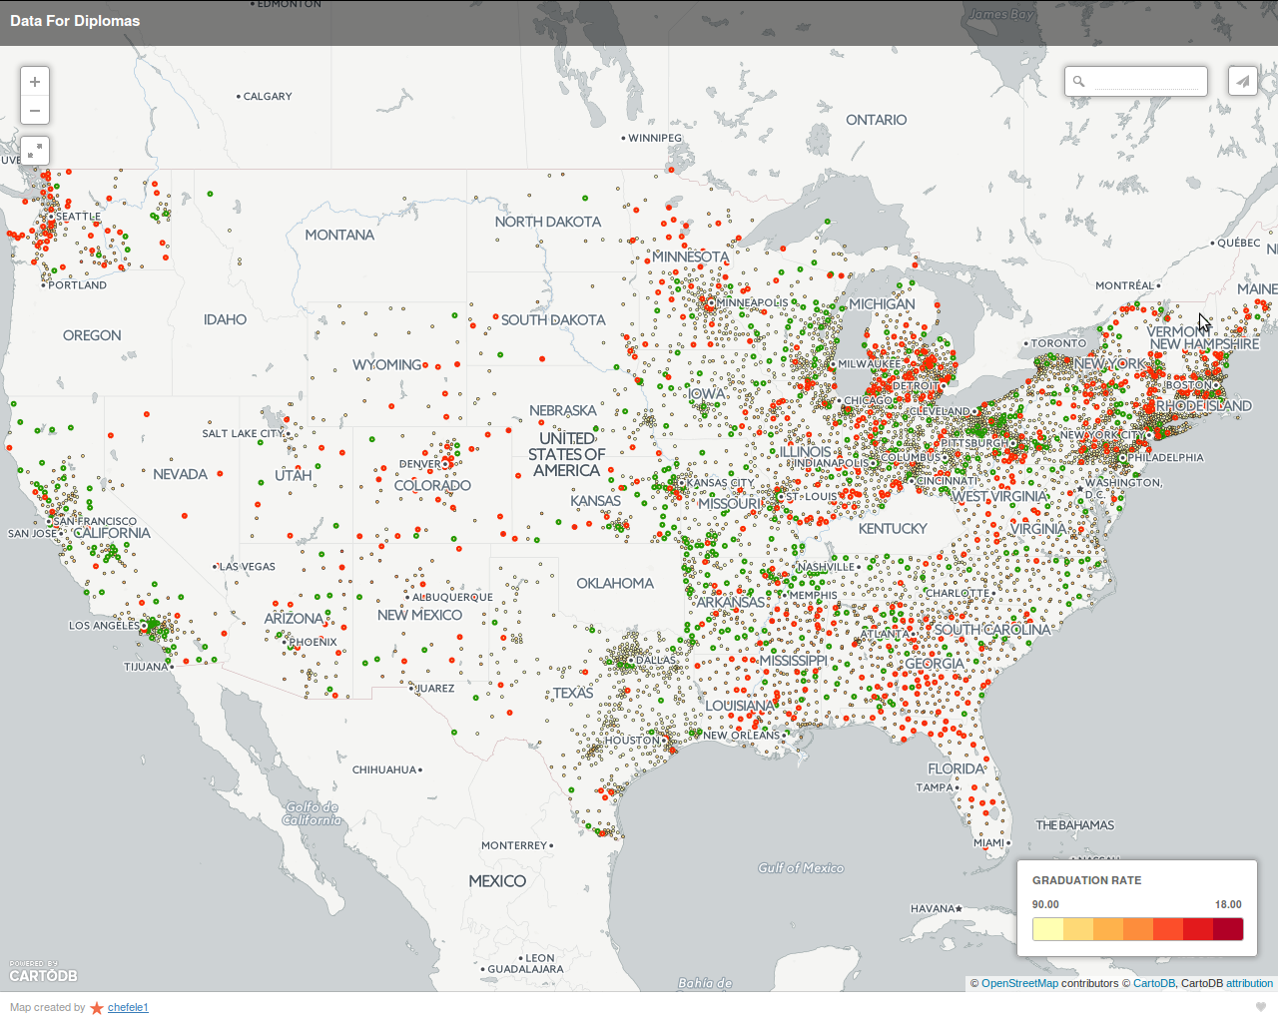This screenshot has width=1278, height=1022.
Task: Click the lightest yellow legend swatch
Action: tap(1048, 929)
